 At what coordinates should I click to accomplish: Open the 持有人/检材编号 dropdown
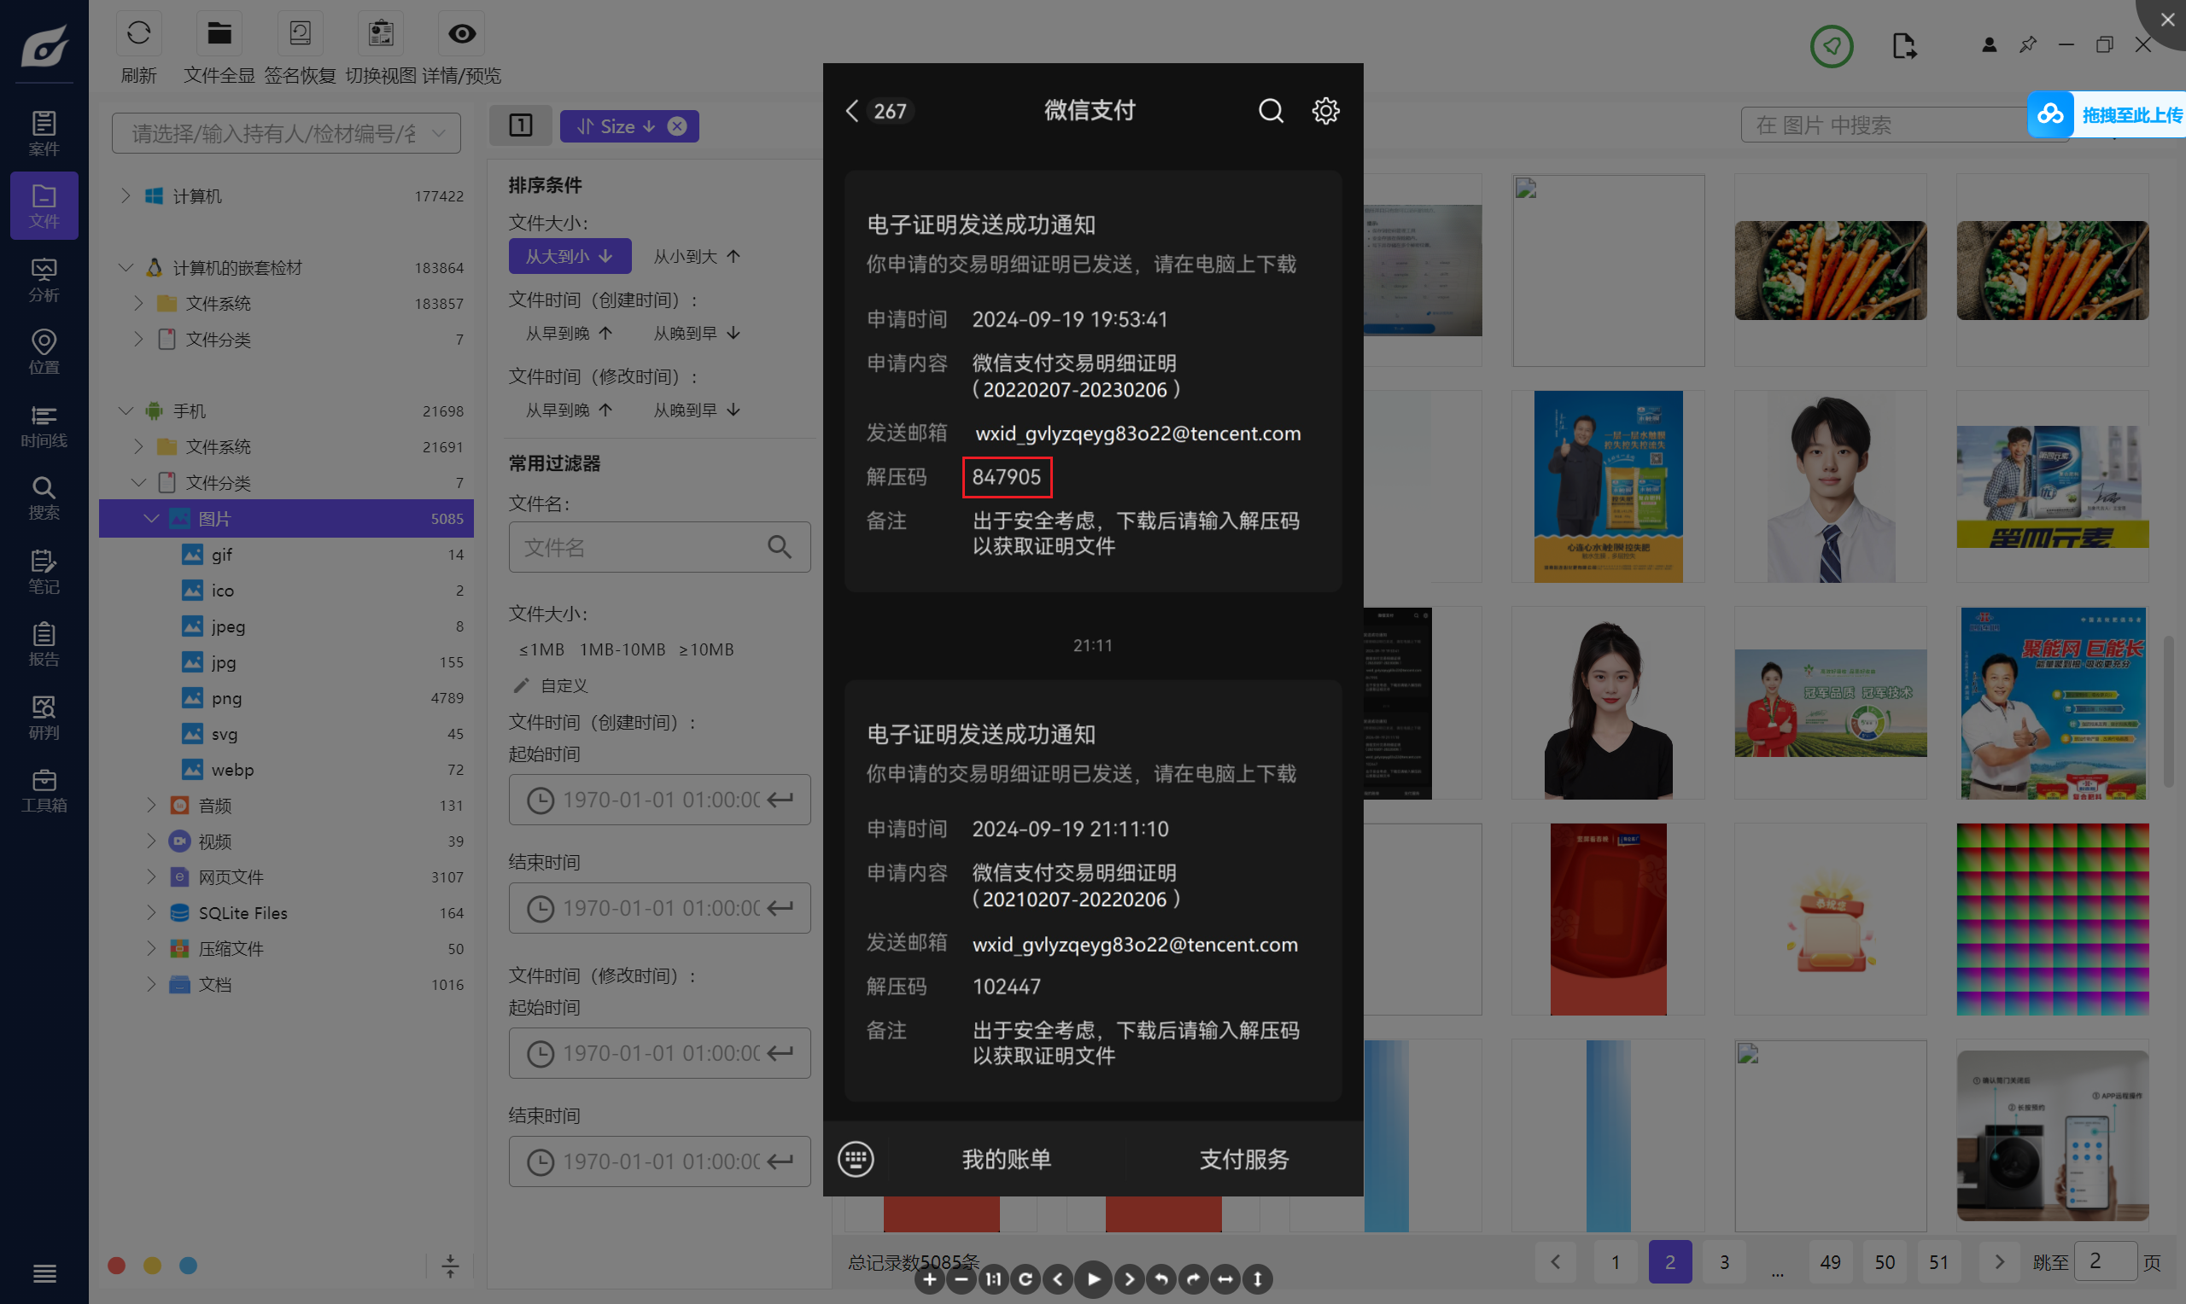[287, 132]
